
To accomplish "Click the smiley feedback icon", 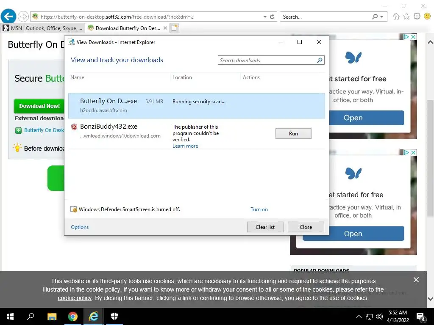I will (x=427, y=17).
